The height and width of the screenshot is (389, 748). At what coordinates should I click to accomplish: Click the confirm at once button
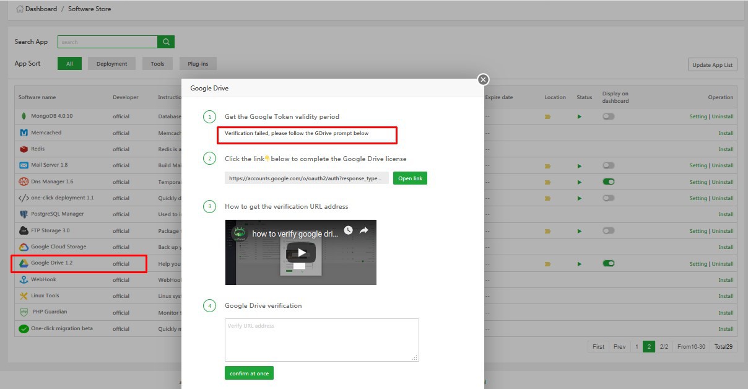249,374
